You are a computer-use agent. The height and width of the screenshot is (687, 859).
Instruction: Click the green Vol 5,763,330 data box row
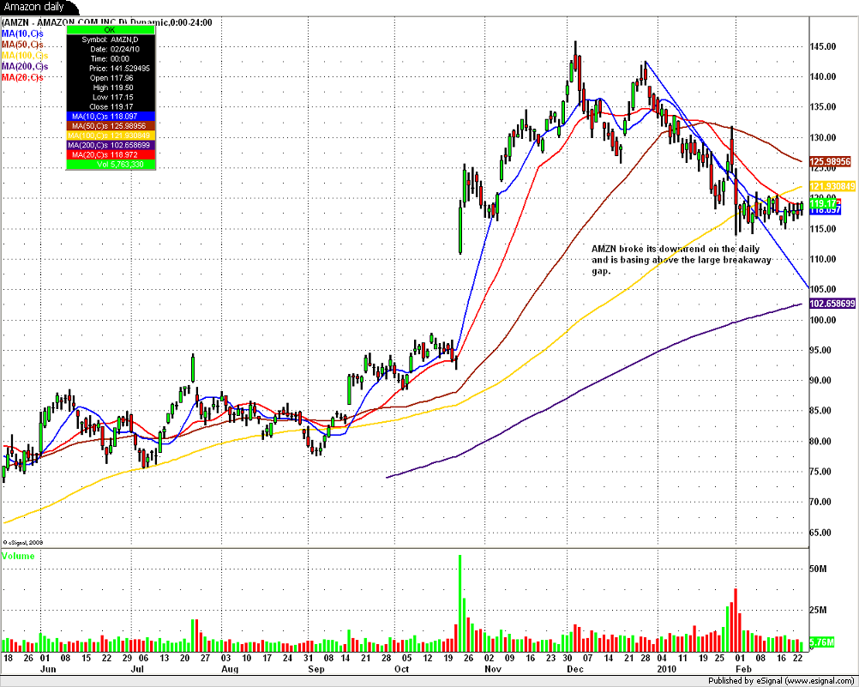tap(110, 165)
